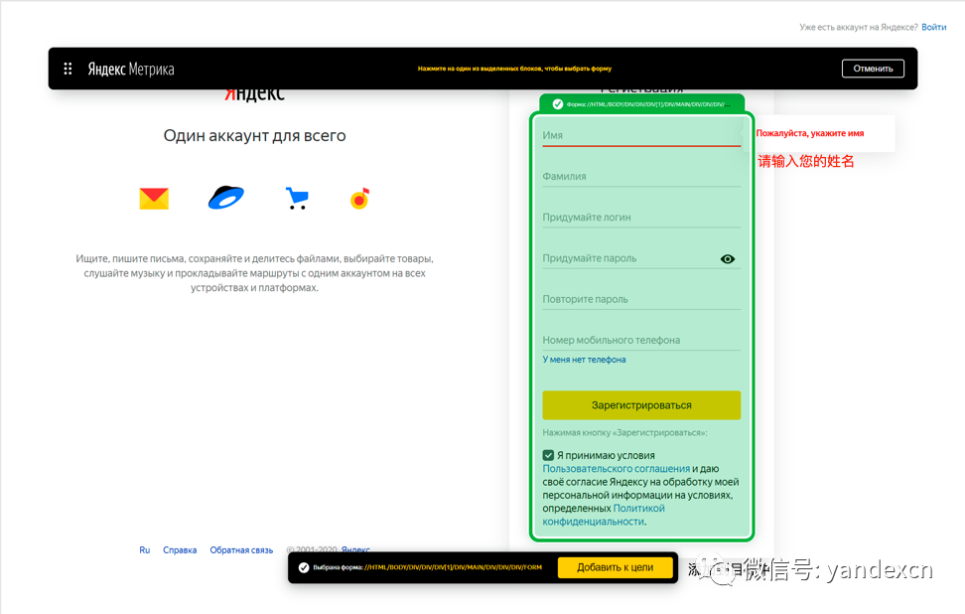Viewport: 965px width, 614px height.
Task: Click the Пожалуйста, укажите имя error text
Action: (810, 133)
